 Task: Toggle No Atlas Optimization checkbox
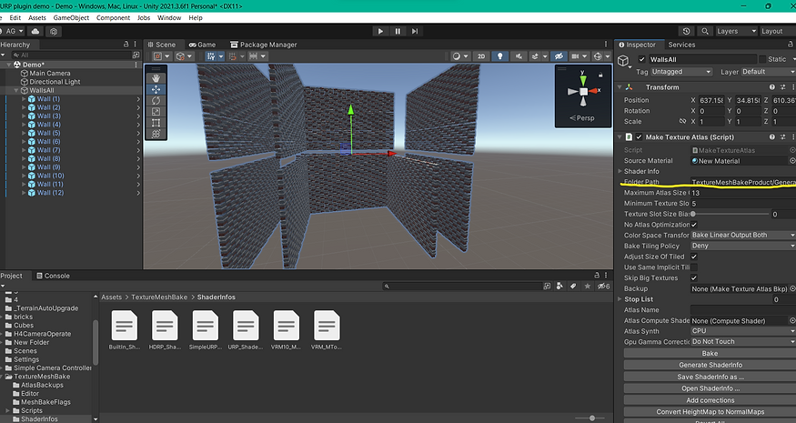point(694,225)
